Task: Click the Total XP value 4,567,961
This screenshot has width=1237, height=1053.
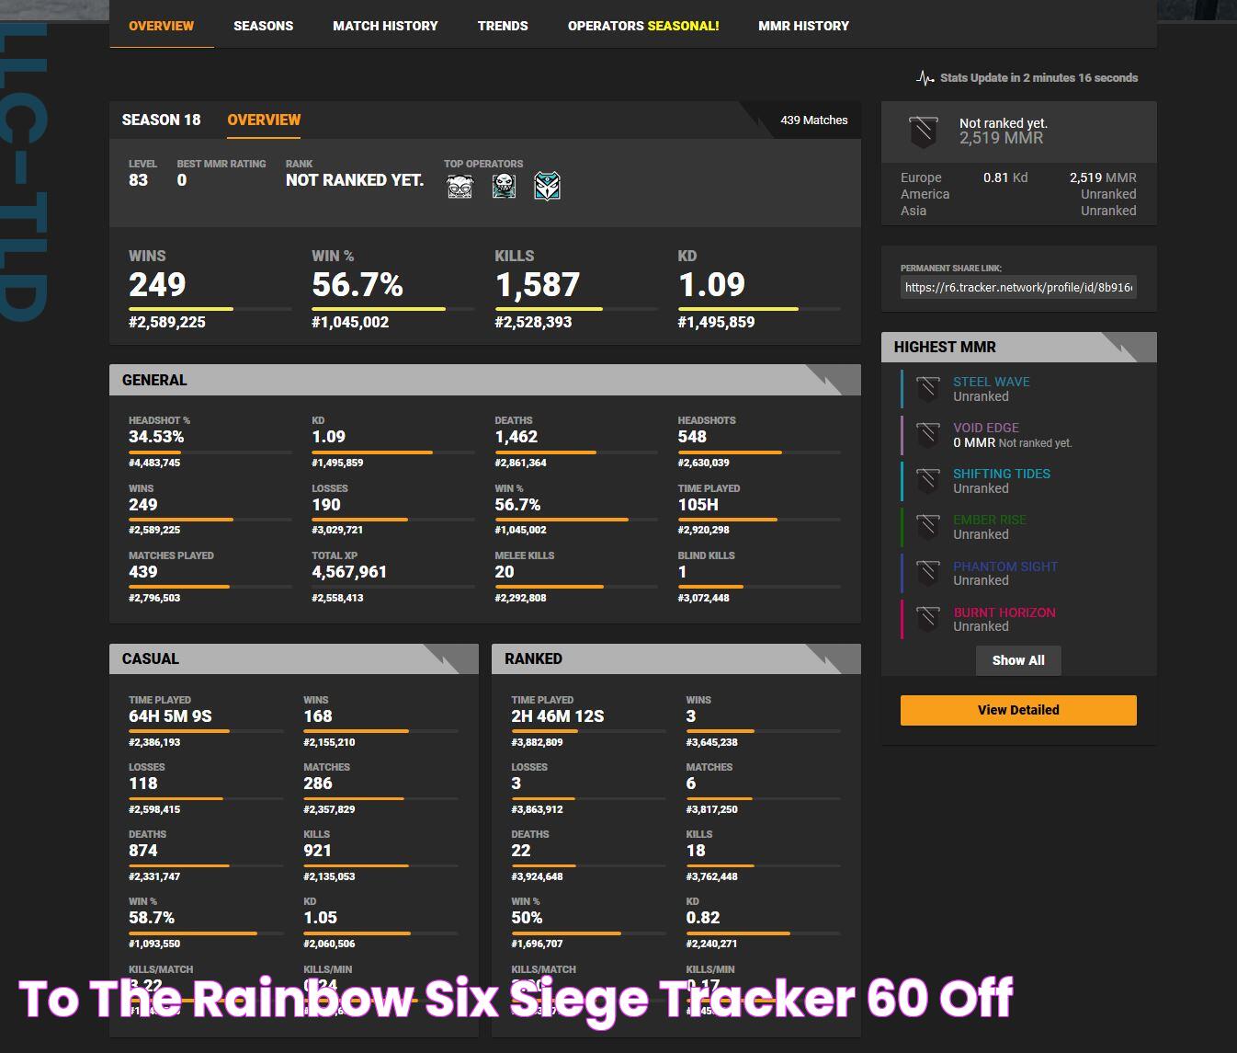Action: point(349,572)
